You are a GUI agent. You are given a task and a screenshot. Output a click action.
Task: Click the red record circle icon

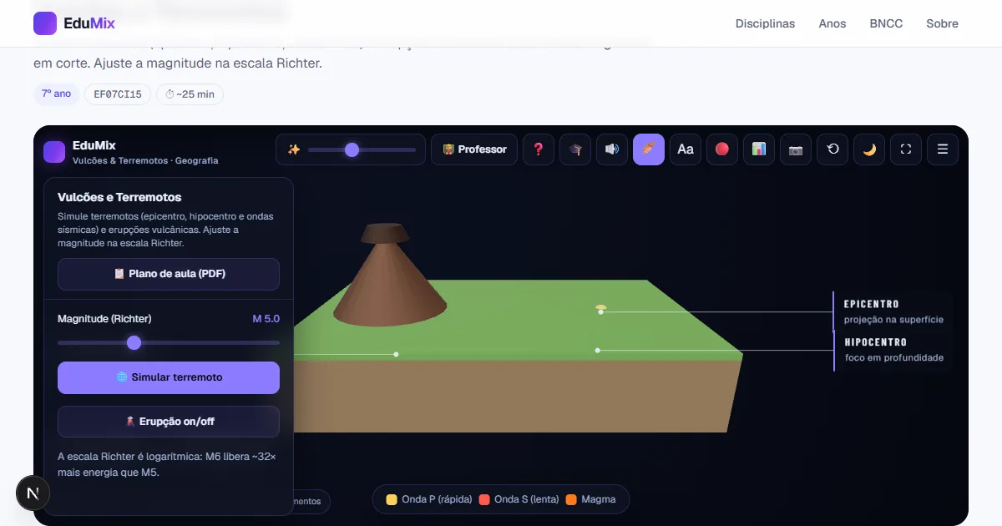[x=722, y=149]
